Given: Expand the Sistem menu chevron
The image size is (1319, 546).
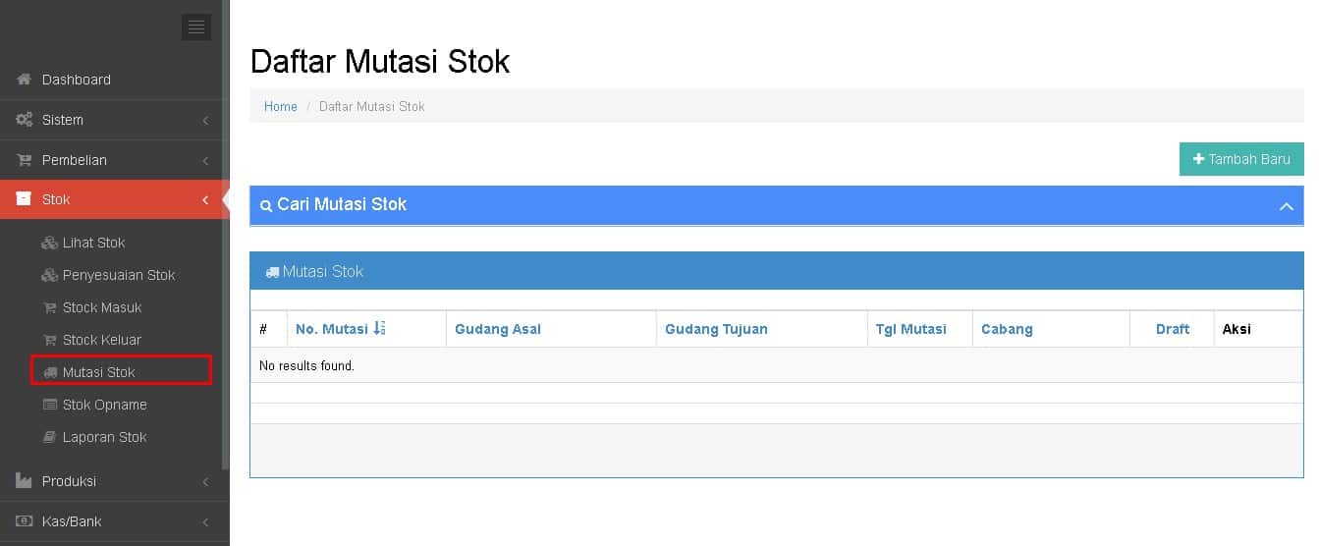Looking at the screenshot, I should [x=205, y=121].
